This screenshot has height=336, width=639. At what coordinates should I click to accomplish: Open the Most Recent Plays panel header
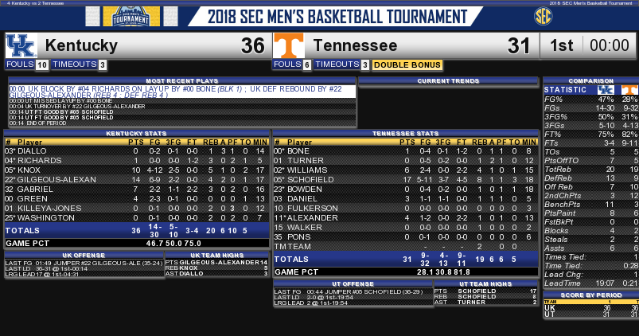coord(182,80)
